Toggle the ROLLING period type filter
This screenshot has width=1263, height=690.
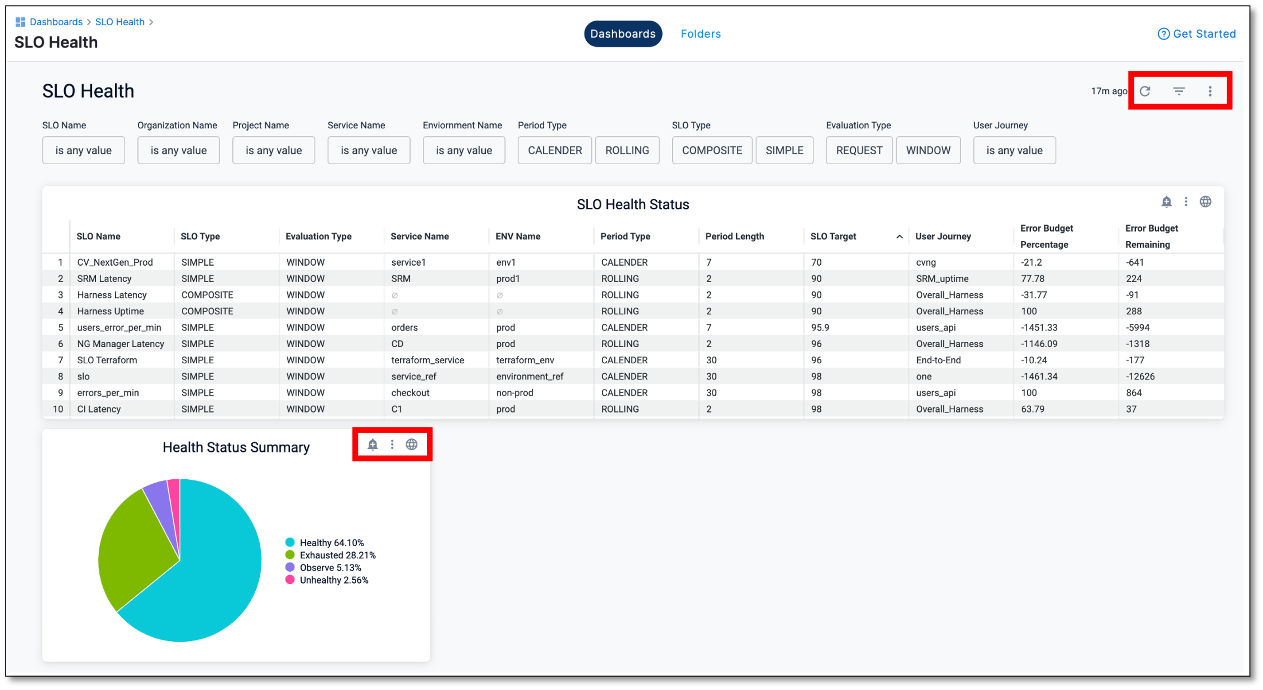(x=627, y=151)
